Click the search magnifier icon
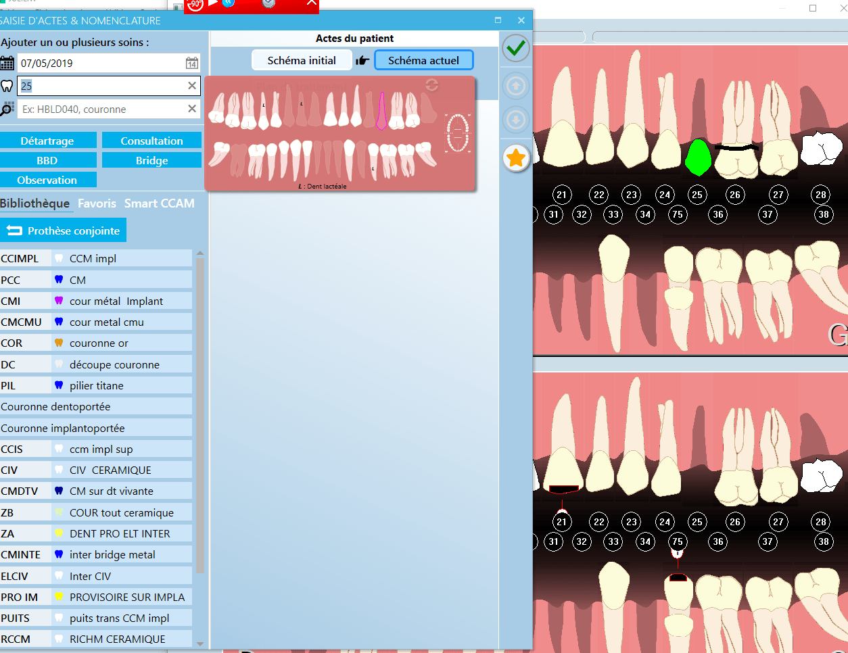This screenshot has height=653, width=848. coord(7,109)
